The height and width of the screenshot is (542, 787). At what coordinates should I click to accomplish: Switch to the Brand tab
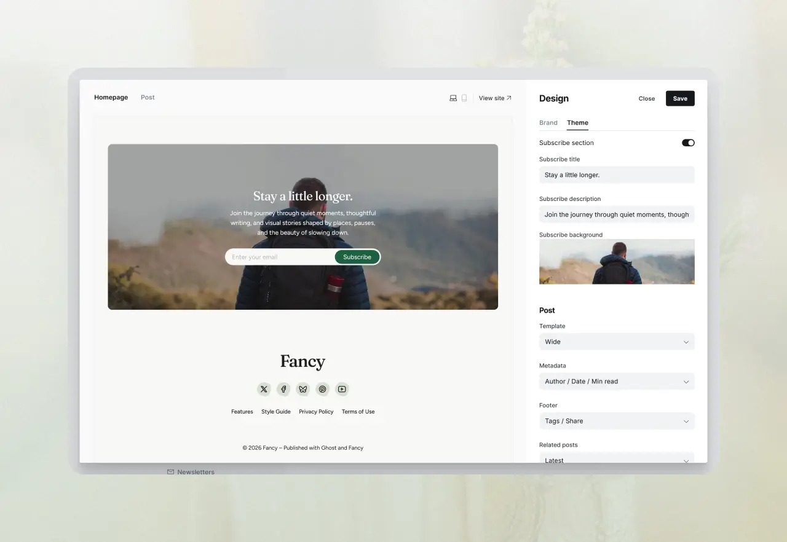point(548,123)
